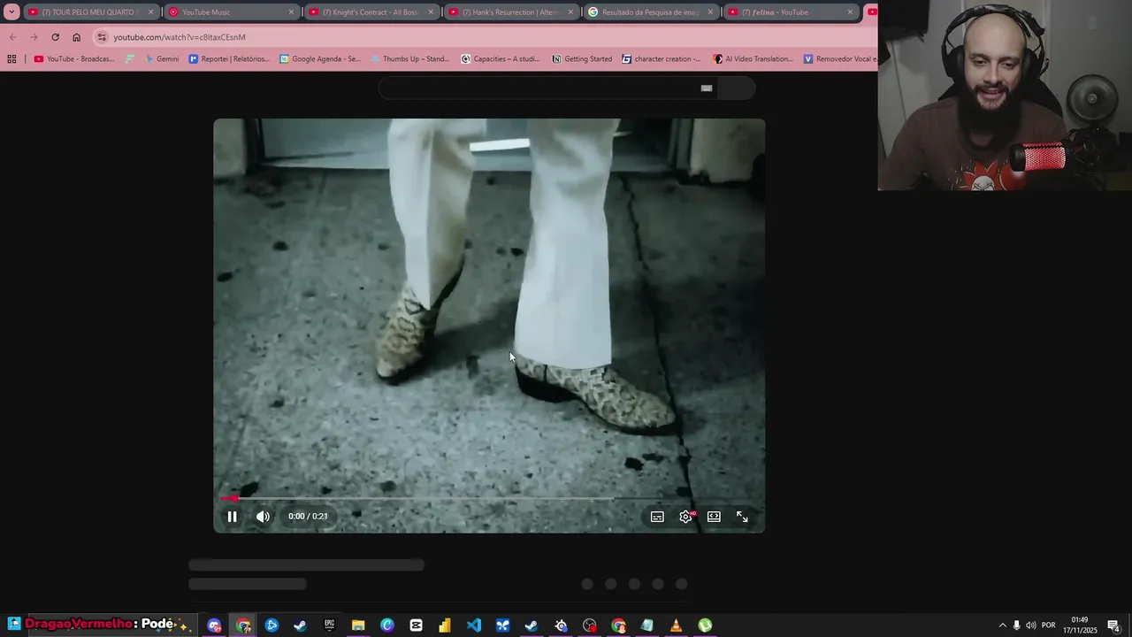1132x637 pixels.
Task: Open YouTube - Broadcas... bookmark
Action: click(73, 59)
